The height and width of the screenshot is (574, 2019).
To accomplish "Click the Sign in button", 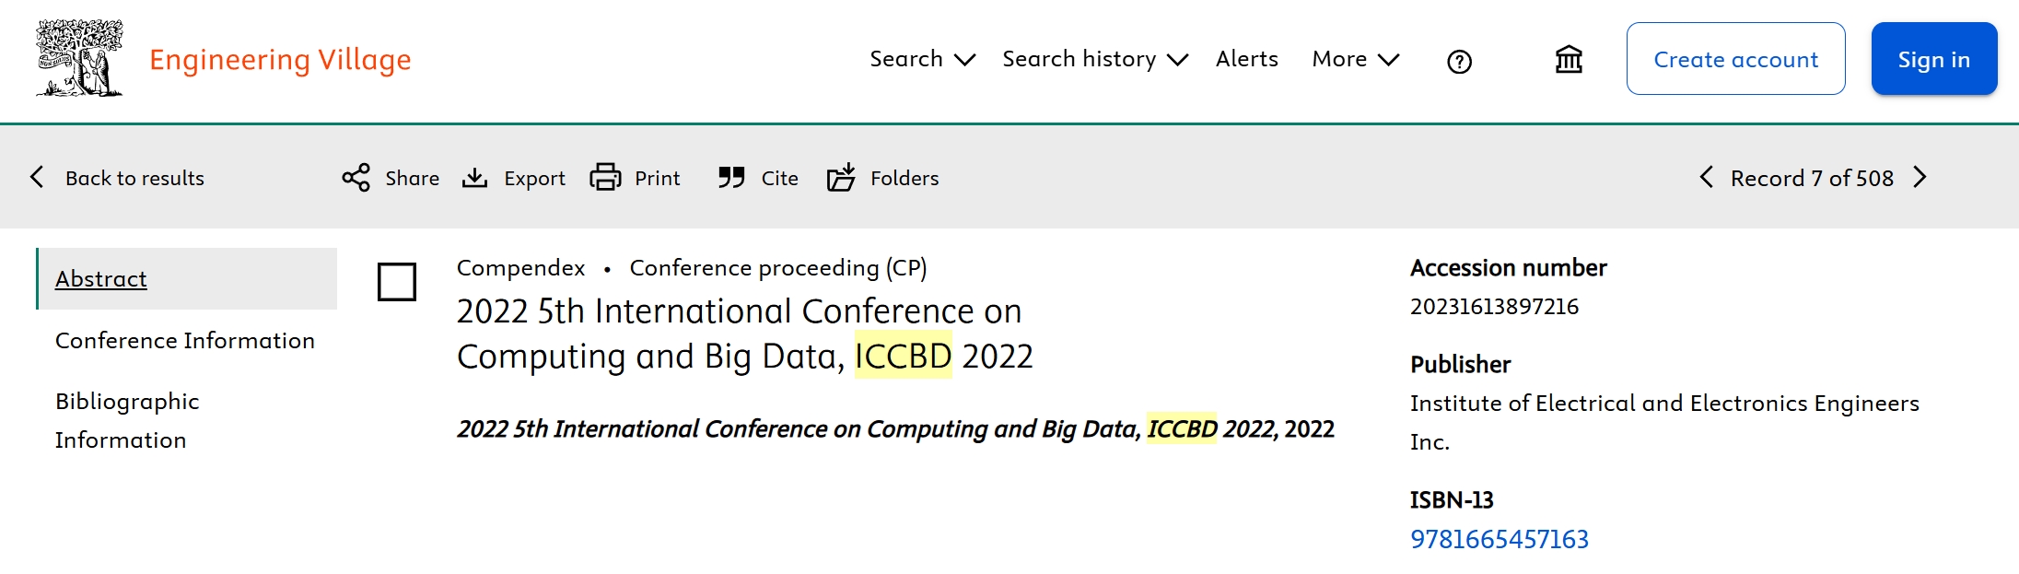I will coord(1933,59).
